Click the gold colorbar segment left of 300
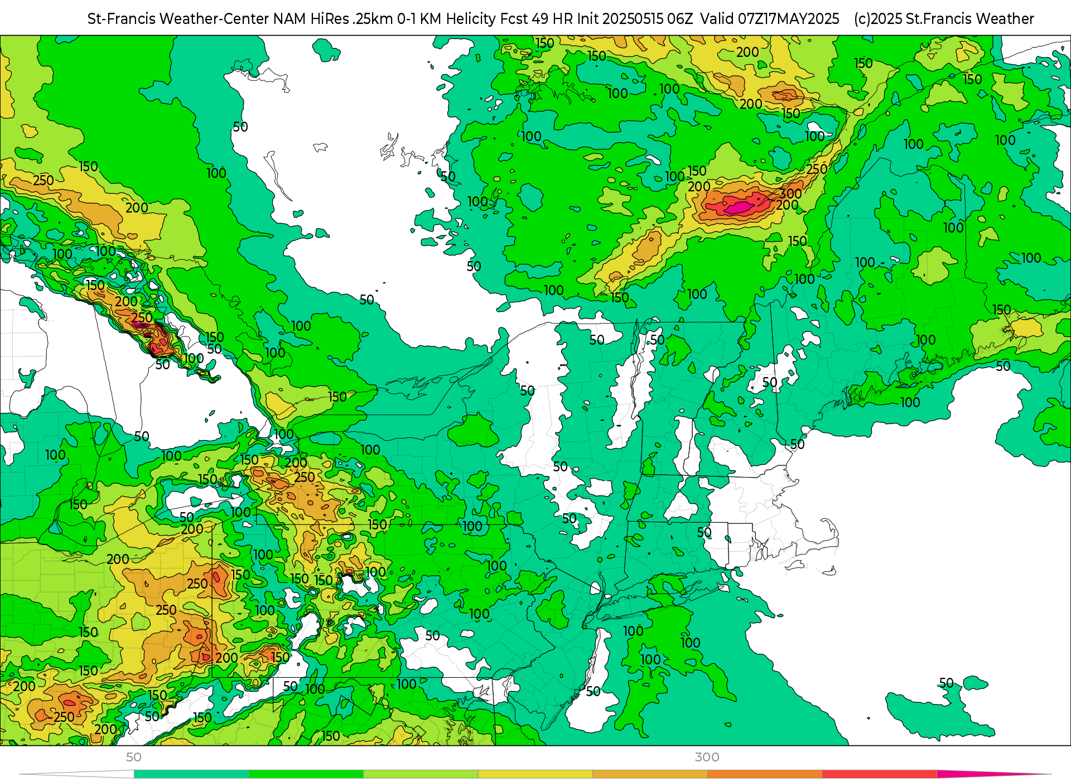 click(x=650, y=774)
